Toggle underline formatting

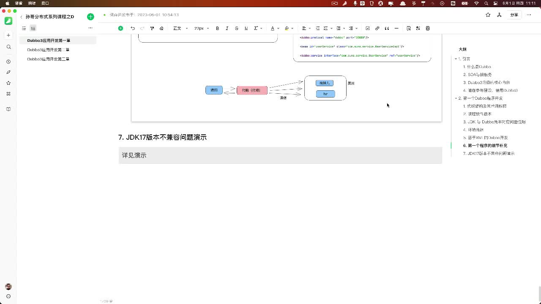click(x=246, y=28)
